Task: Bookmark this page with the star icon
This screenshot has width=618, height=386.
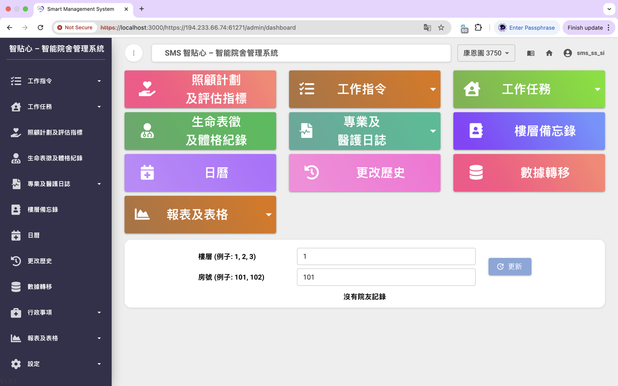Action: (441, 27)
